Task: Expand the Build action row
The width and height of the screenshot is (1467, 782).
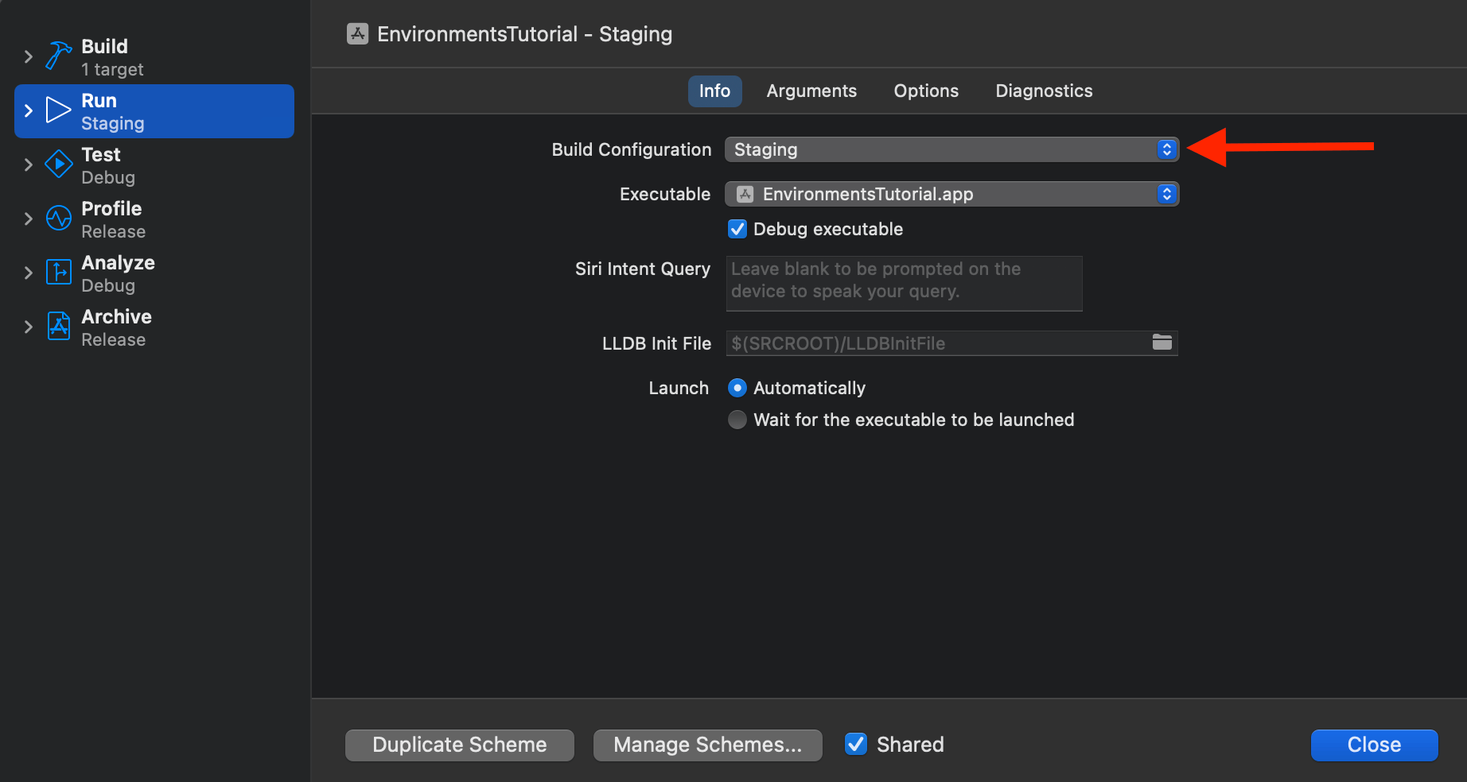Action: tap(28, 56)
